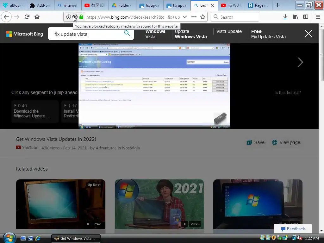Click the page vertical scrollbar thumb
Screen dimensions: 324x243
(321, 55)
